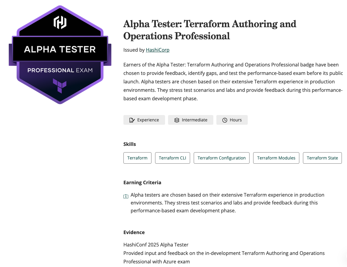Click the clock icon beside Hours
The width and height of the screenshot is (347, 267).
tap(225, 120)
